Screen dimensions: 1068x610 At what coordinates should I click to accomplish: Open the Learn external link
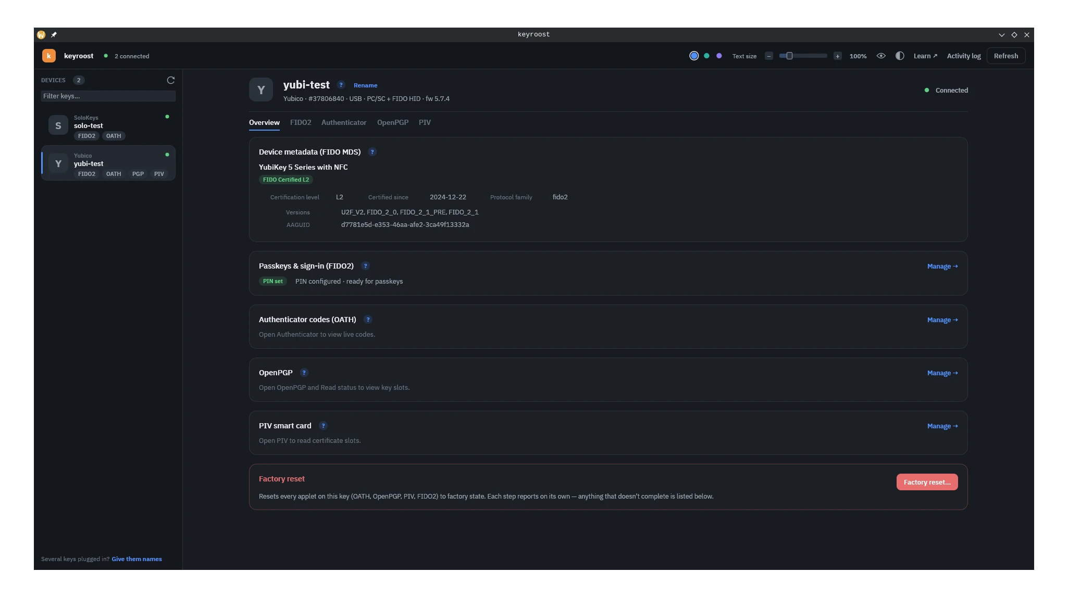pos(925,56)
